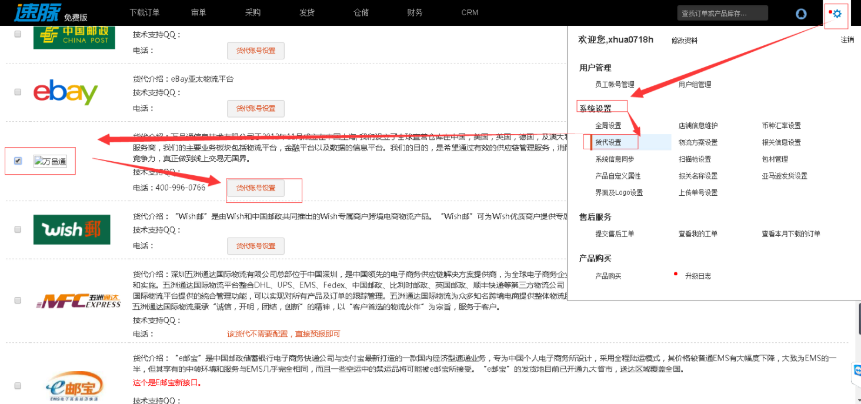Click 货代账号设置 button for Wish邮
This screenshot has height=404, width=861.
coord(256,246)
